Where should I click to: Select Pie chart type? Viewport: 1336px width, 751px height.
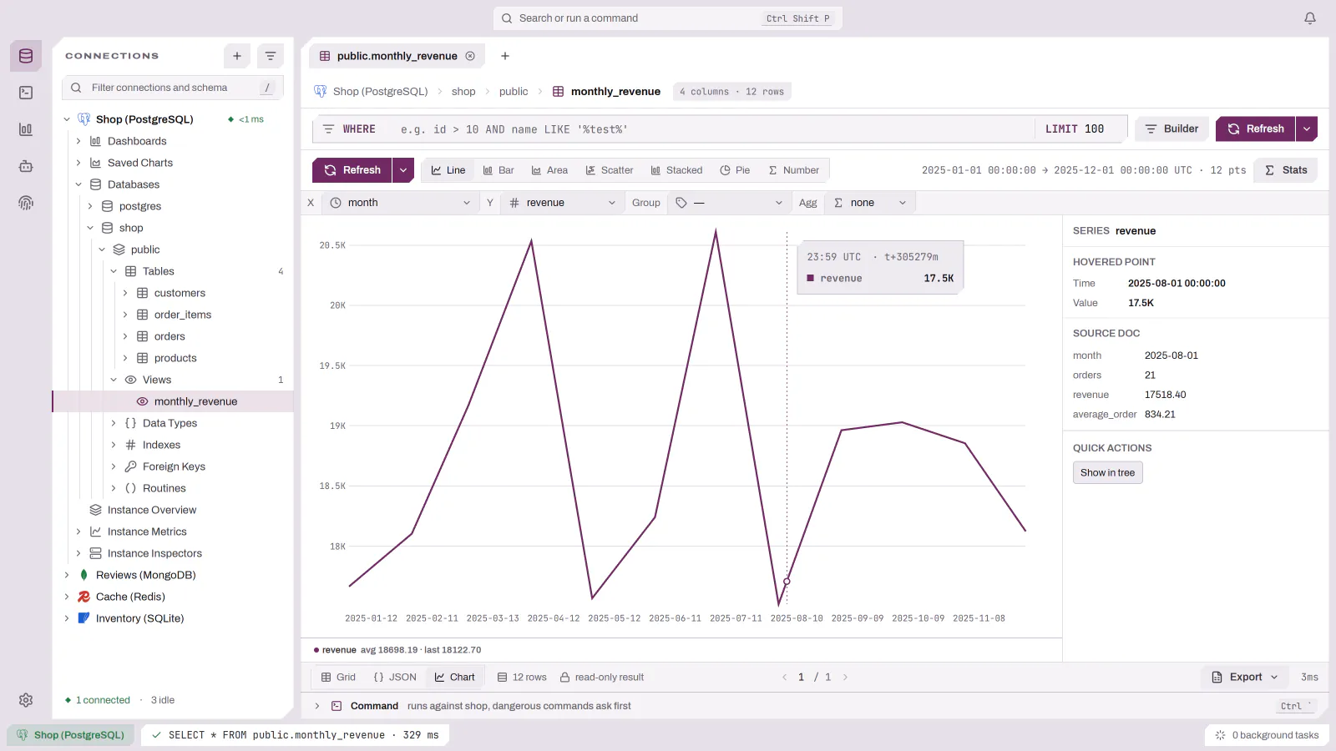click(735, 170)
